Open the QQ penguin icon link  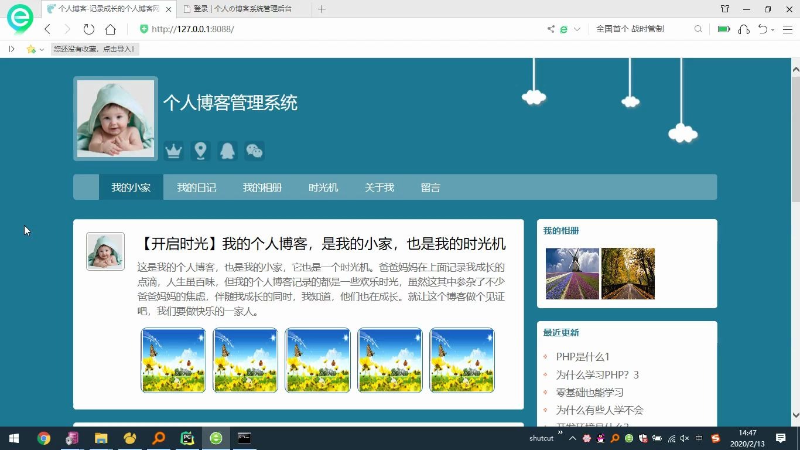[x=227, y=151]
